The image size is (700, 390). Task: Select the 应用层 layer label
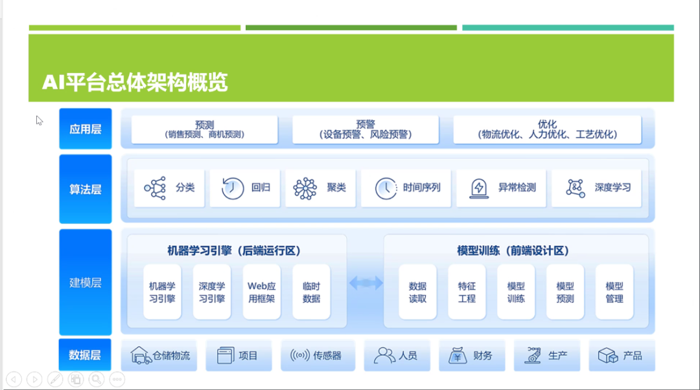86,129
